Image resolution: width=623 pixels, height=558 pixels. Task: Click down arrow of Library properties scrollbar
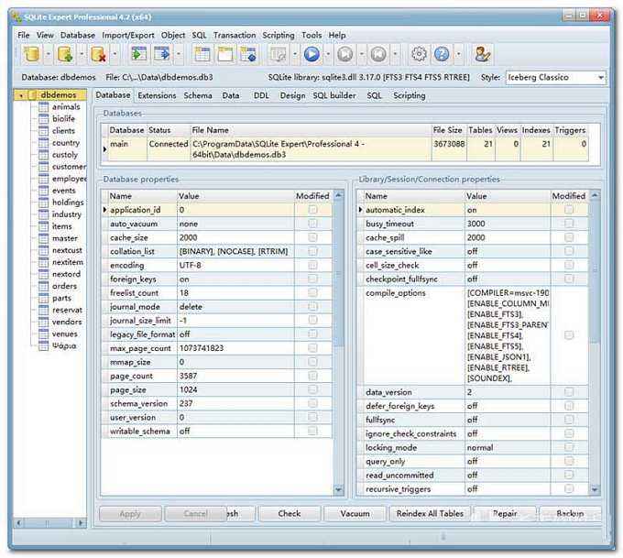coord(595,489)
